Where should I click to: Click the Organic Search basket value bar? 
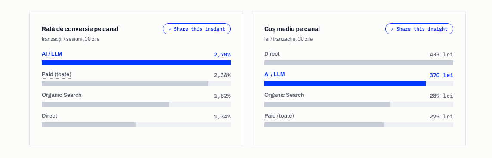coord(359,104)
